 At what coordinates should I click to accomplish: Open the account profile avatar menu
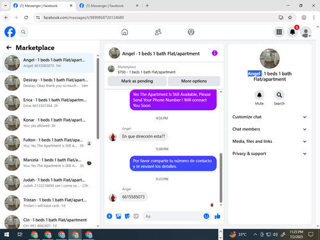(x=306, y=32)
